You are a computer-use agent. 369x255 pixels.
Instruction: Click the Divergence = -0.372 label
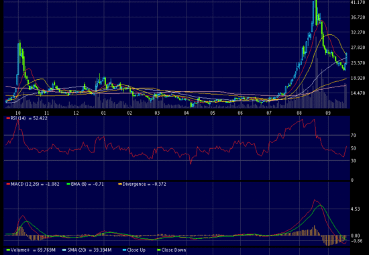[x=144, y=184]
